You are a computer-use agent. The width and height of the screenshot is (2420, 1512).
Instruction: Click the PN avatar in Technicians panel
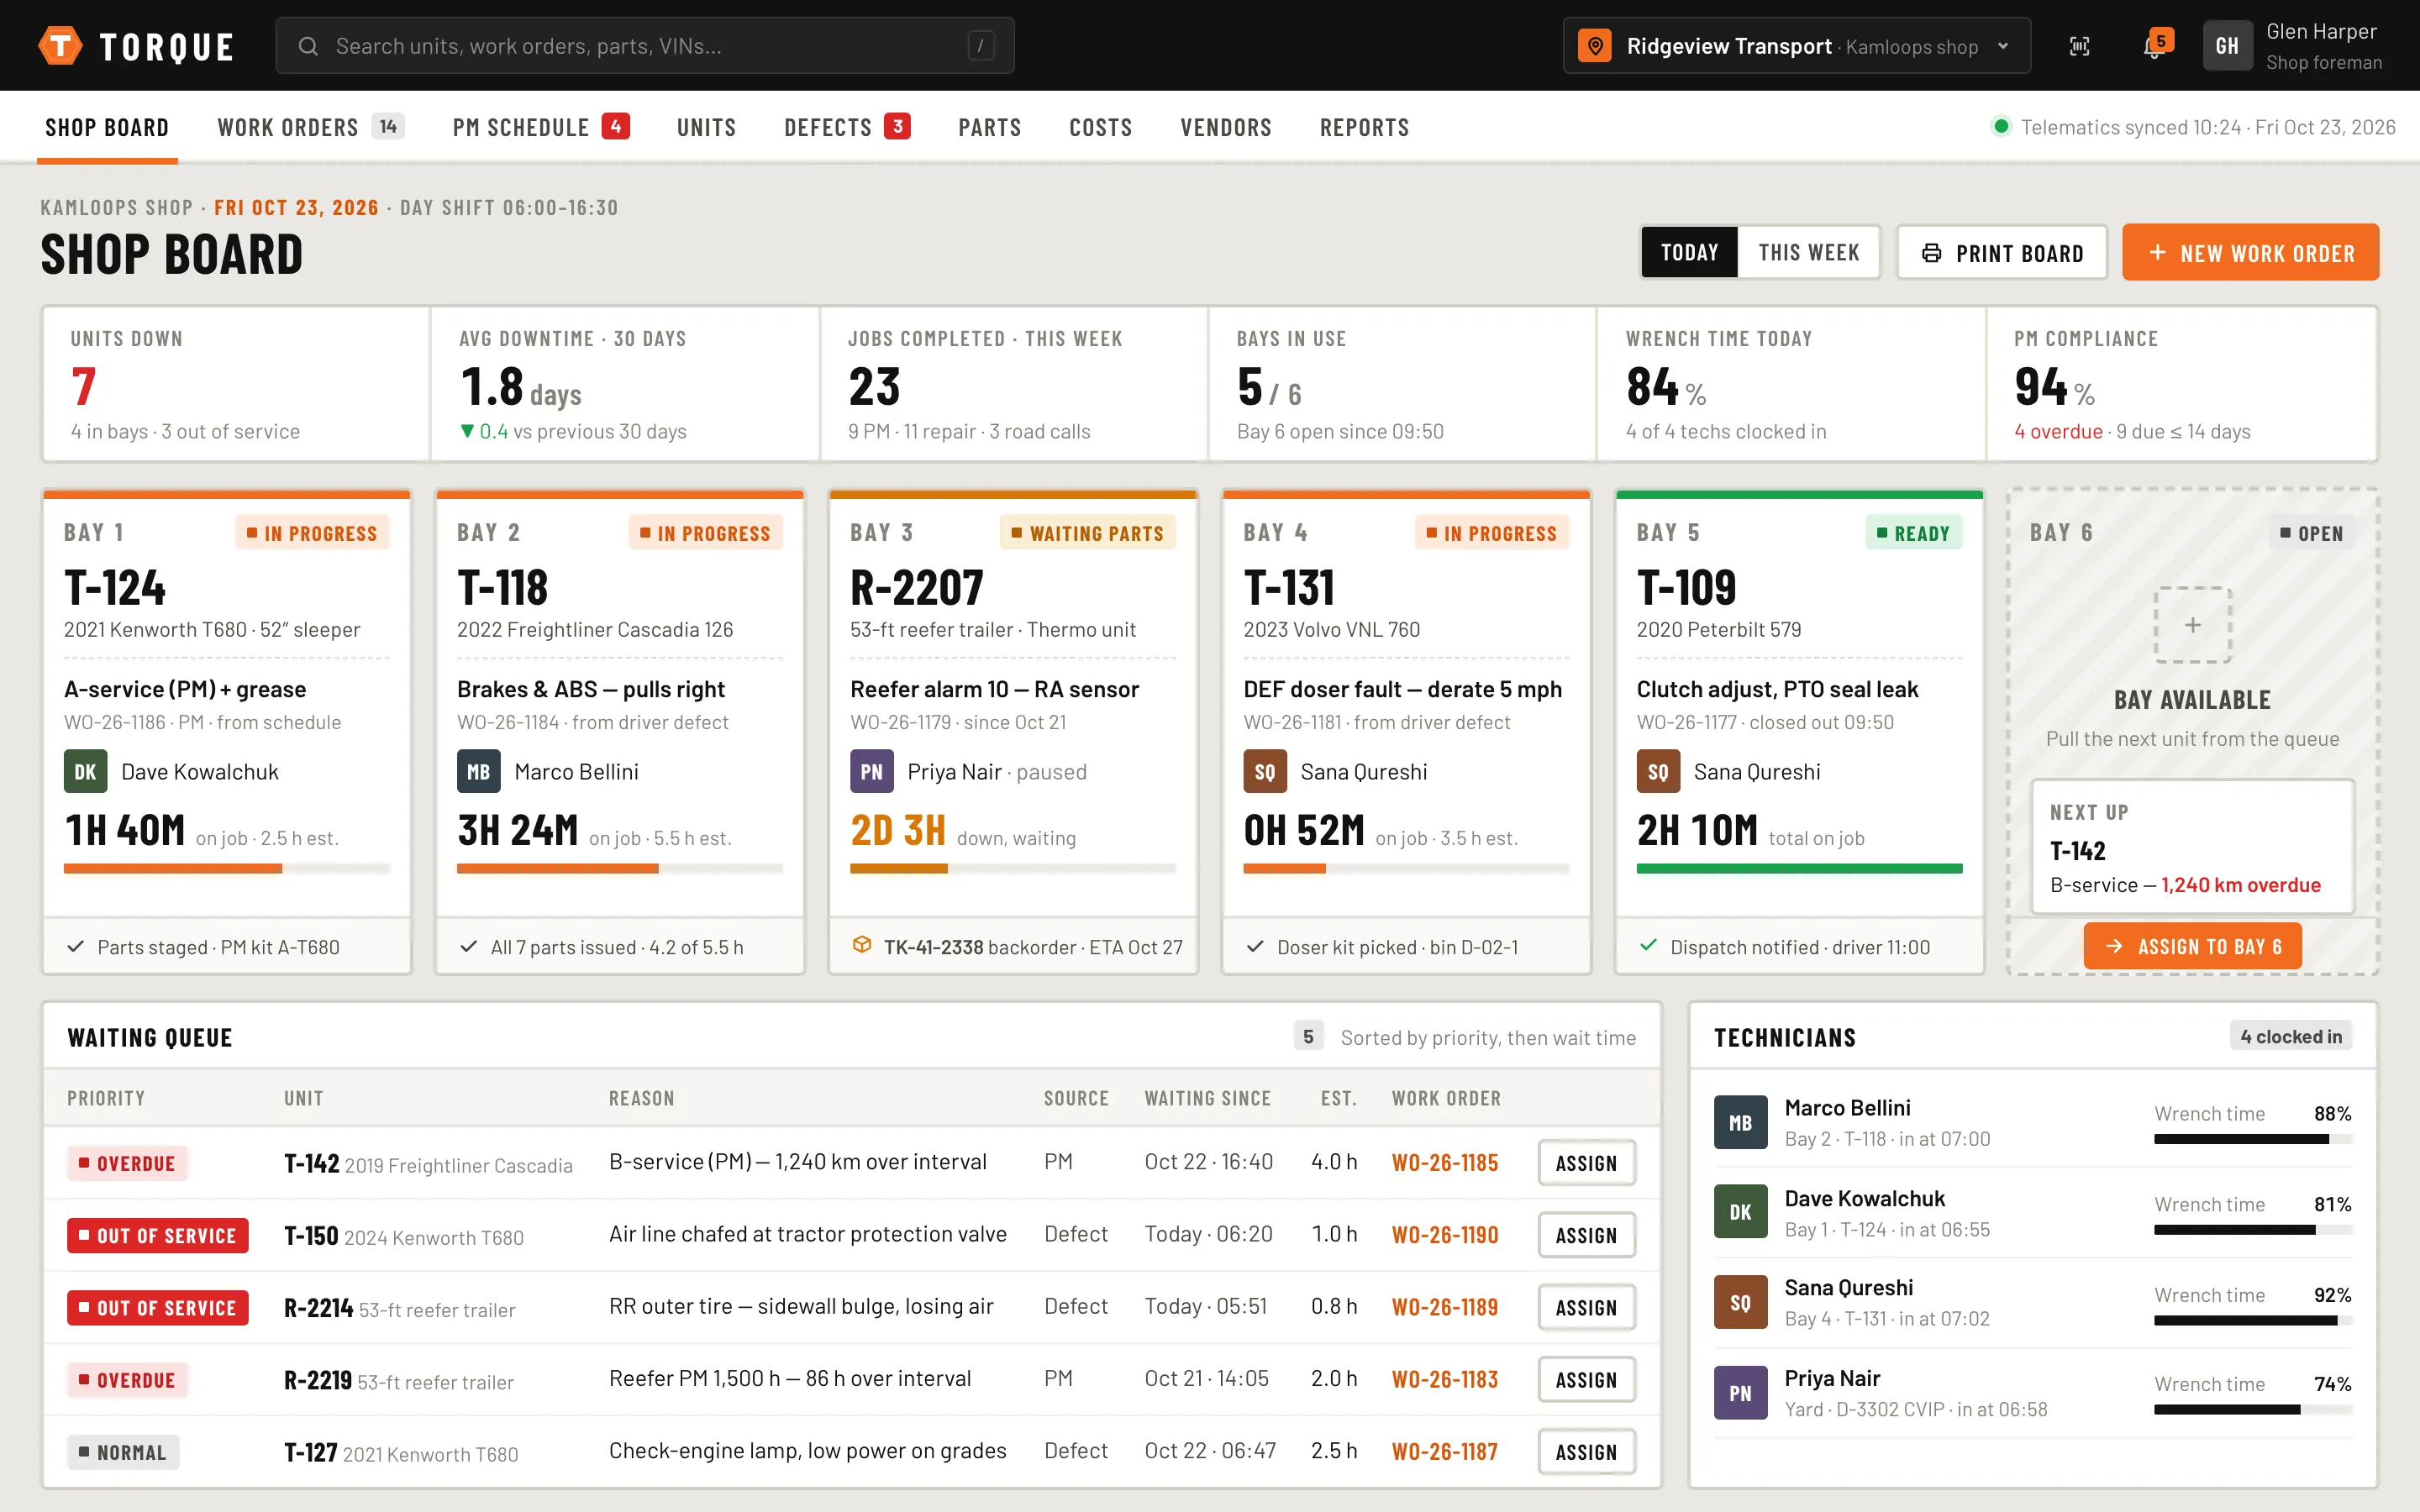click(x=1740, y=1393)
